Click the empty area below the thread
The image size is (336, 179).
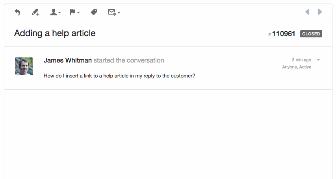(168, 134)
